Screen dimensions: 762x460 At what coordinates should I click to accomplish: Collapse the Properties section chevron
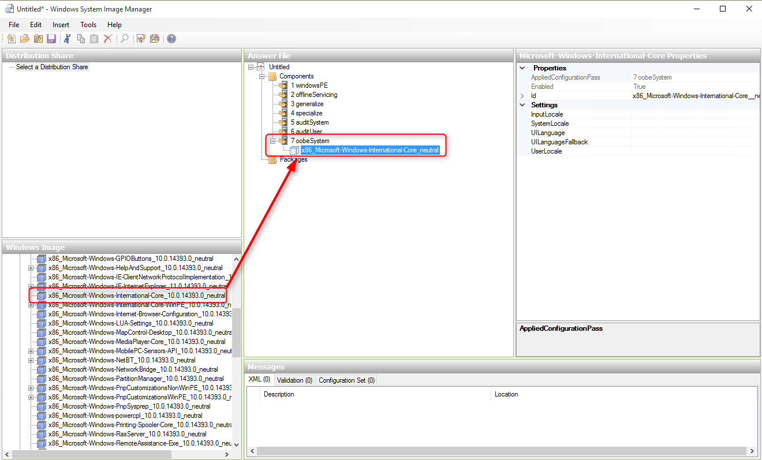(522, 68)
